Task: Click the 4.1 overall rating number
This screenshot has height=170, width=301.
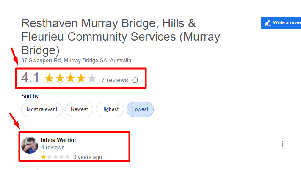Action: click(30, 78)
